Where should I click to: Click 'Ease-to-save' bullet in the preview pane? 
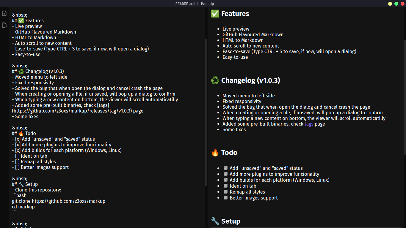(289, 51)
